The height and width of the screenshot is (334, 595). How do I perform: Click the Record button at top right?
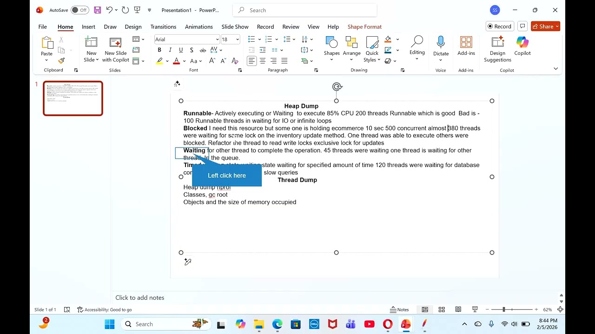click(x=499, y=26)
